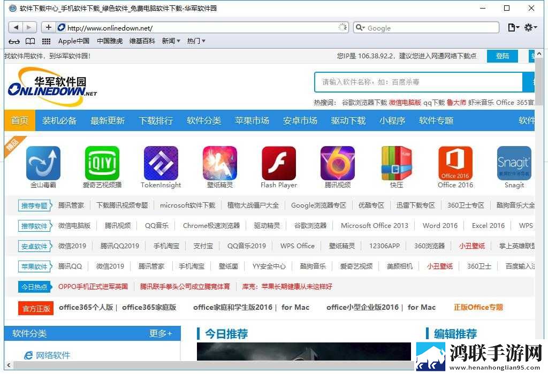Open the 最新更新 navigation tab
Viewport: 548px width, 374px height.
pos(108,120)
